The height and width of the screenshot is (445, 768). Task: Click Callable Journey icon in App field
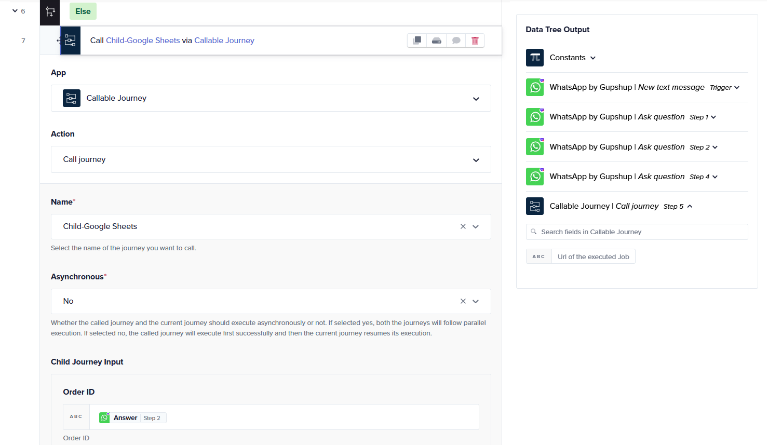(72, 98)
